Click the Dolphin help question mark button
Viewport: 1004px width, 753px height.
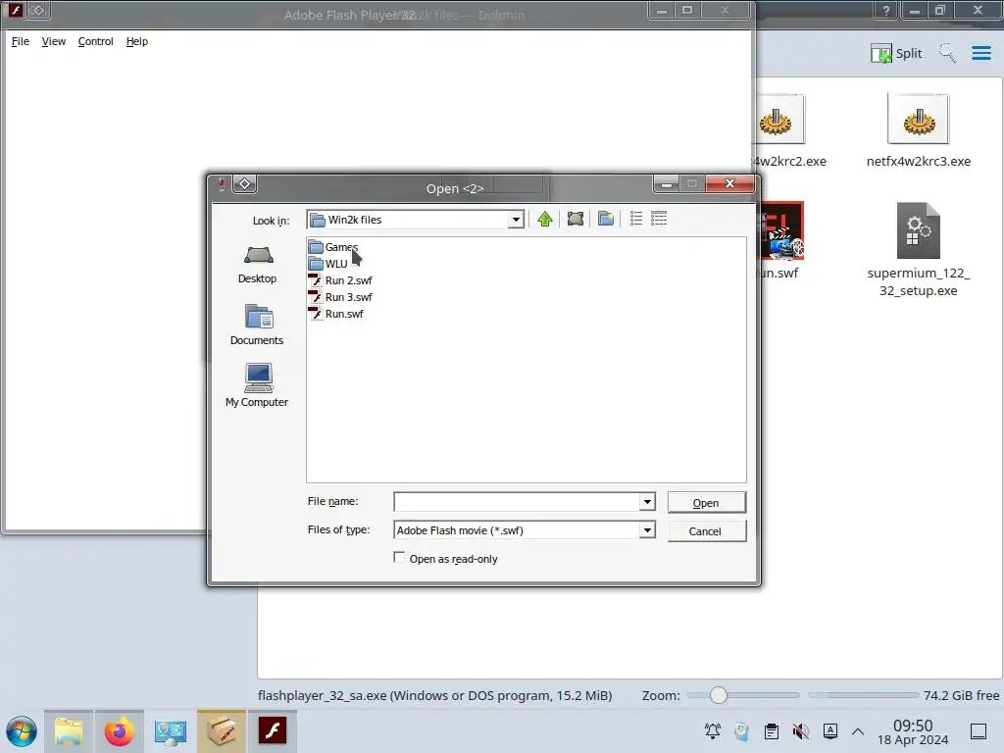[x=886, y=10]
